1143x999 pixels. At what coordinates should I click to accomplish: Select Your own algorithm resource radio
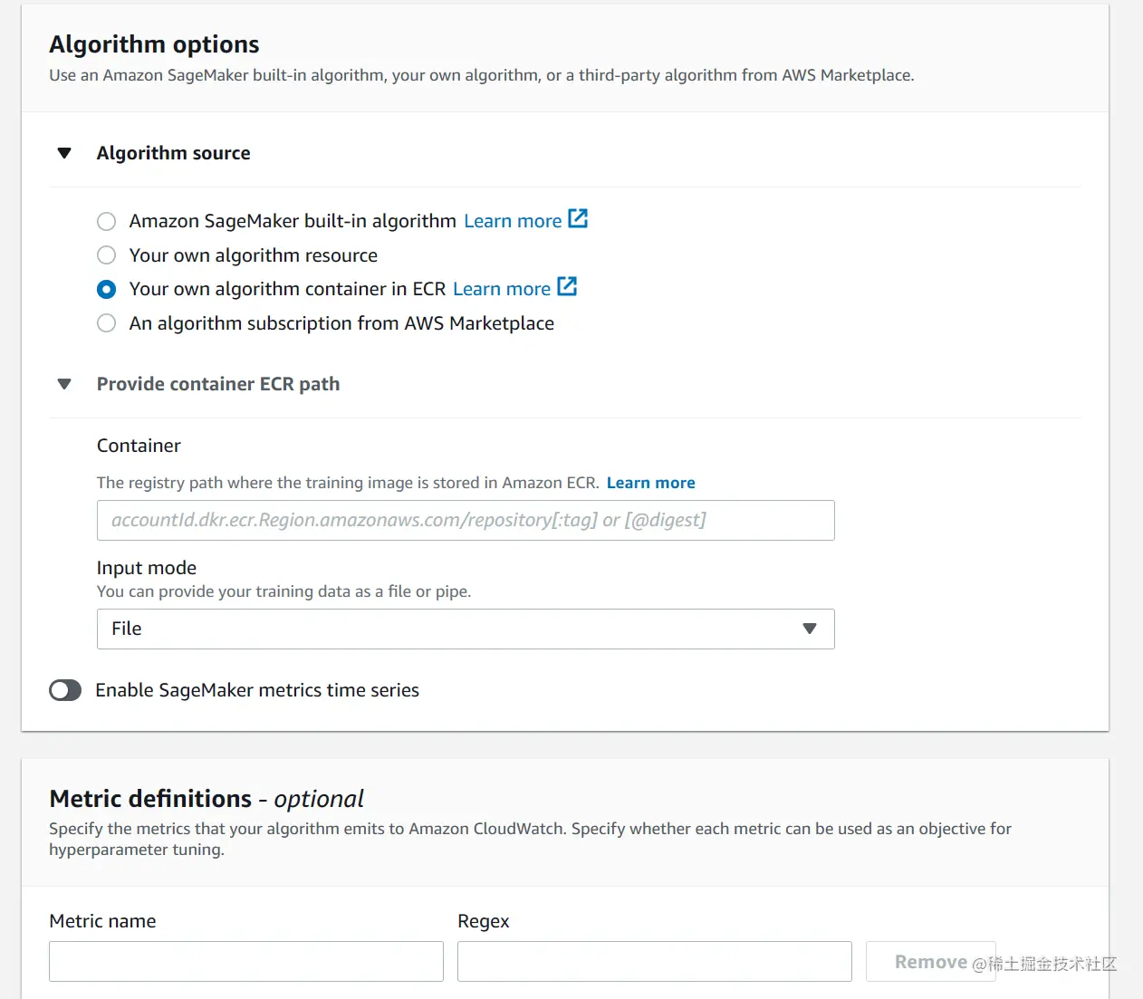coord(107,255)
